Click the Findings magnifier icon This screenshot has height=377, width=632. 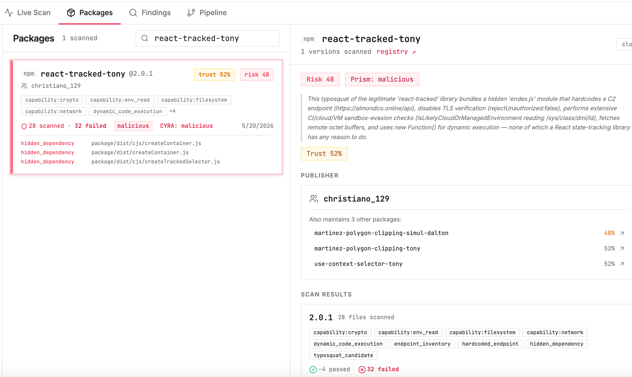[133, 13]
